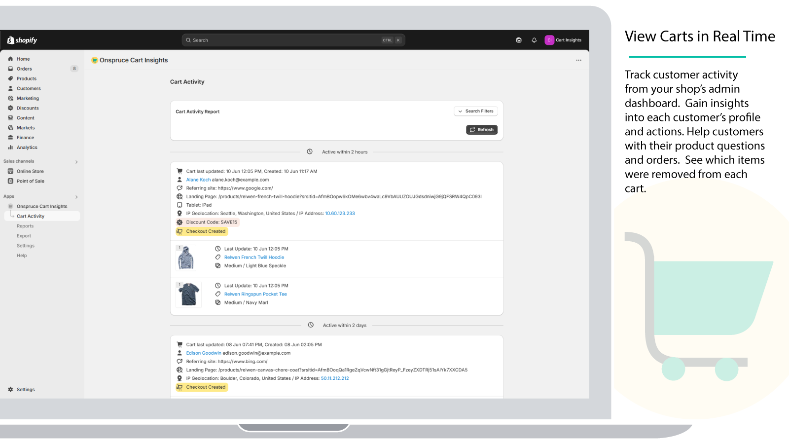Open app Settings under Onspruce Cart Insights
The height and width of the screenshot is (444, 789).
coord(26,246)
